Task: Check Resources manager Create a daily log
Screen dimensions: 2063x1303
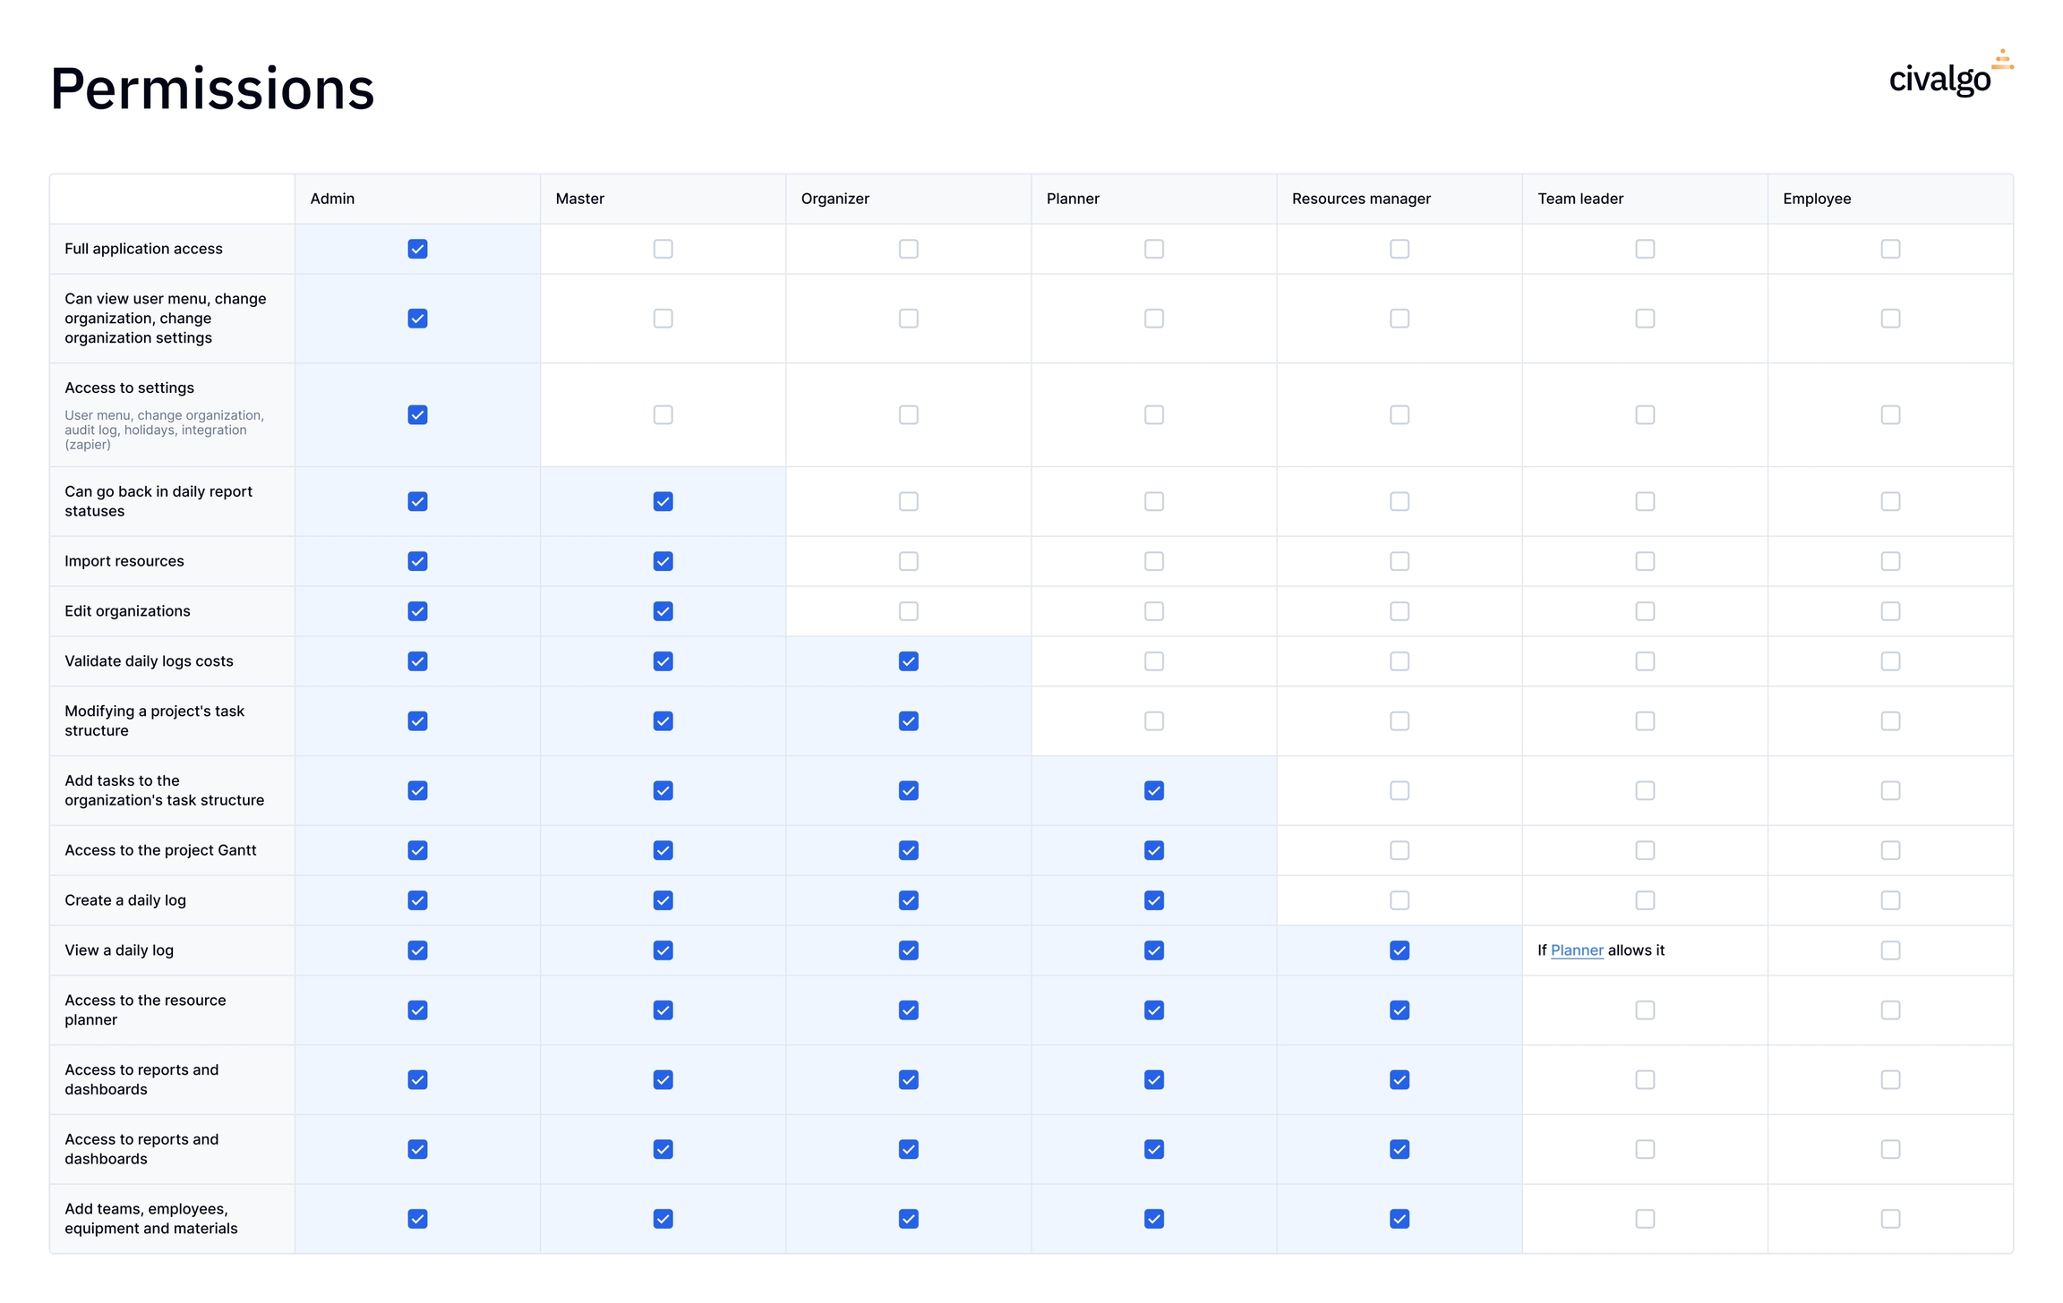Action: pos(1400,900)
